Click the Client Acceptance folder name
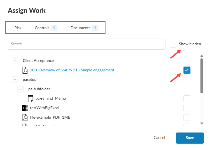This screenshot has height=150, width=211. pos(38,61)
